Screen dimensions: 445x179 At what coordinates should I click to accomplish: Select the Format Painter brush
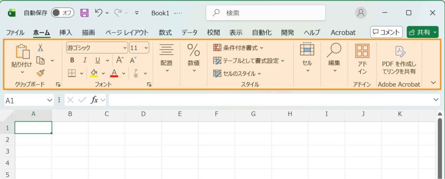(40, 73)
